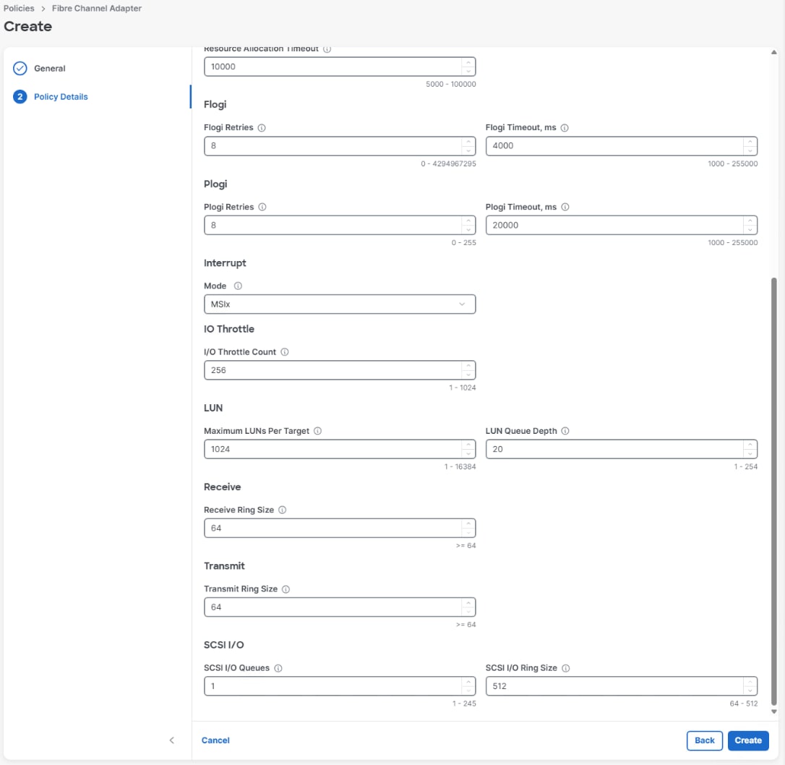
Task: Focus the Plogi Timeout field
Action: [622, 226]
